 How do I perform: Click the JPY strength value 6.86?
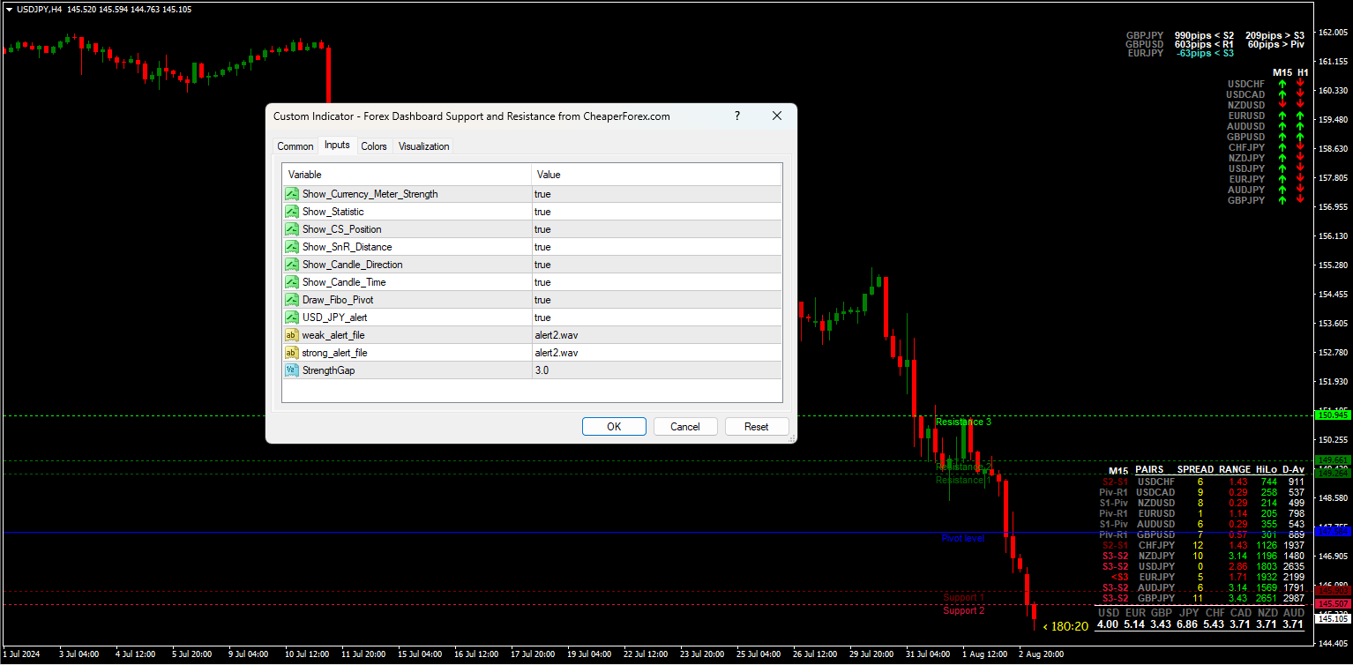(x=1188, y=624)
